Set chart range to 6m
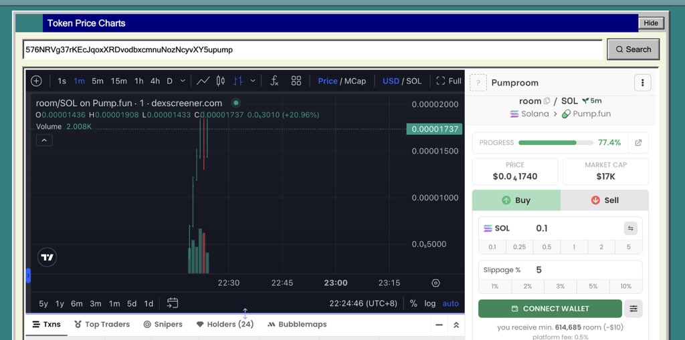 77,304
